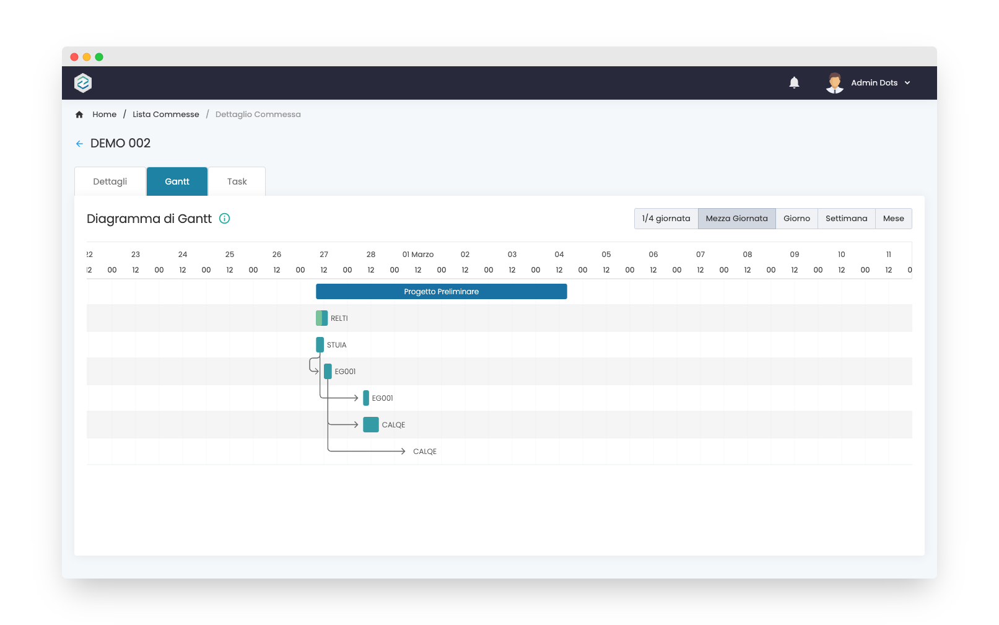Select the Settimana time scale
Image resolution: width=999 pixels, height=625 pixels.
pos(846,218)
